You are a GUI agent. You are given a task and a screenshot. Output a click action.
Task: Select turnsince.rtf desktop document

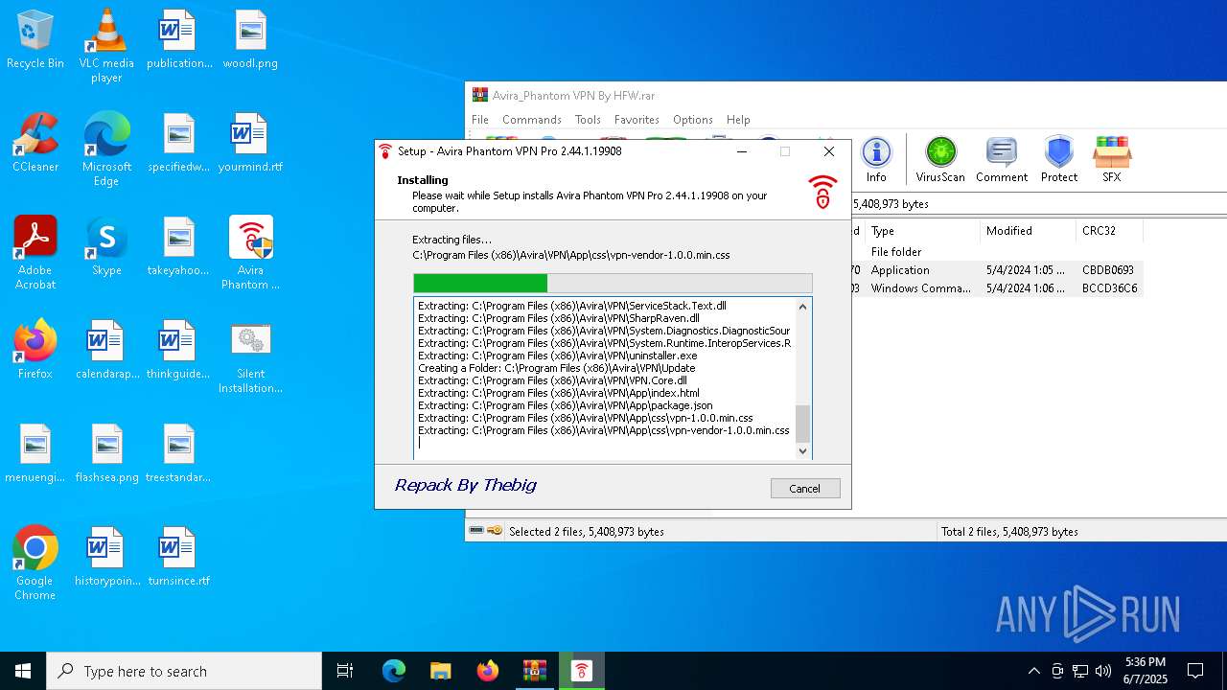pyautogui.click(x=178, y=558)
